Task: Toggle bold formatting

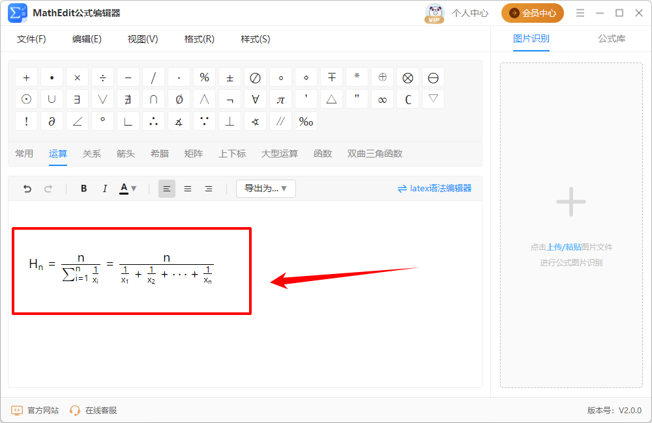Action: point(83,189)
